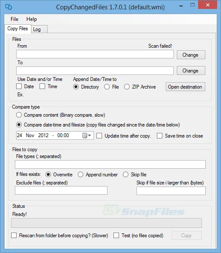Focus the To folder path field

point(95,71)
